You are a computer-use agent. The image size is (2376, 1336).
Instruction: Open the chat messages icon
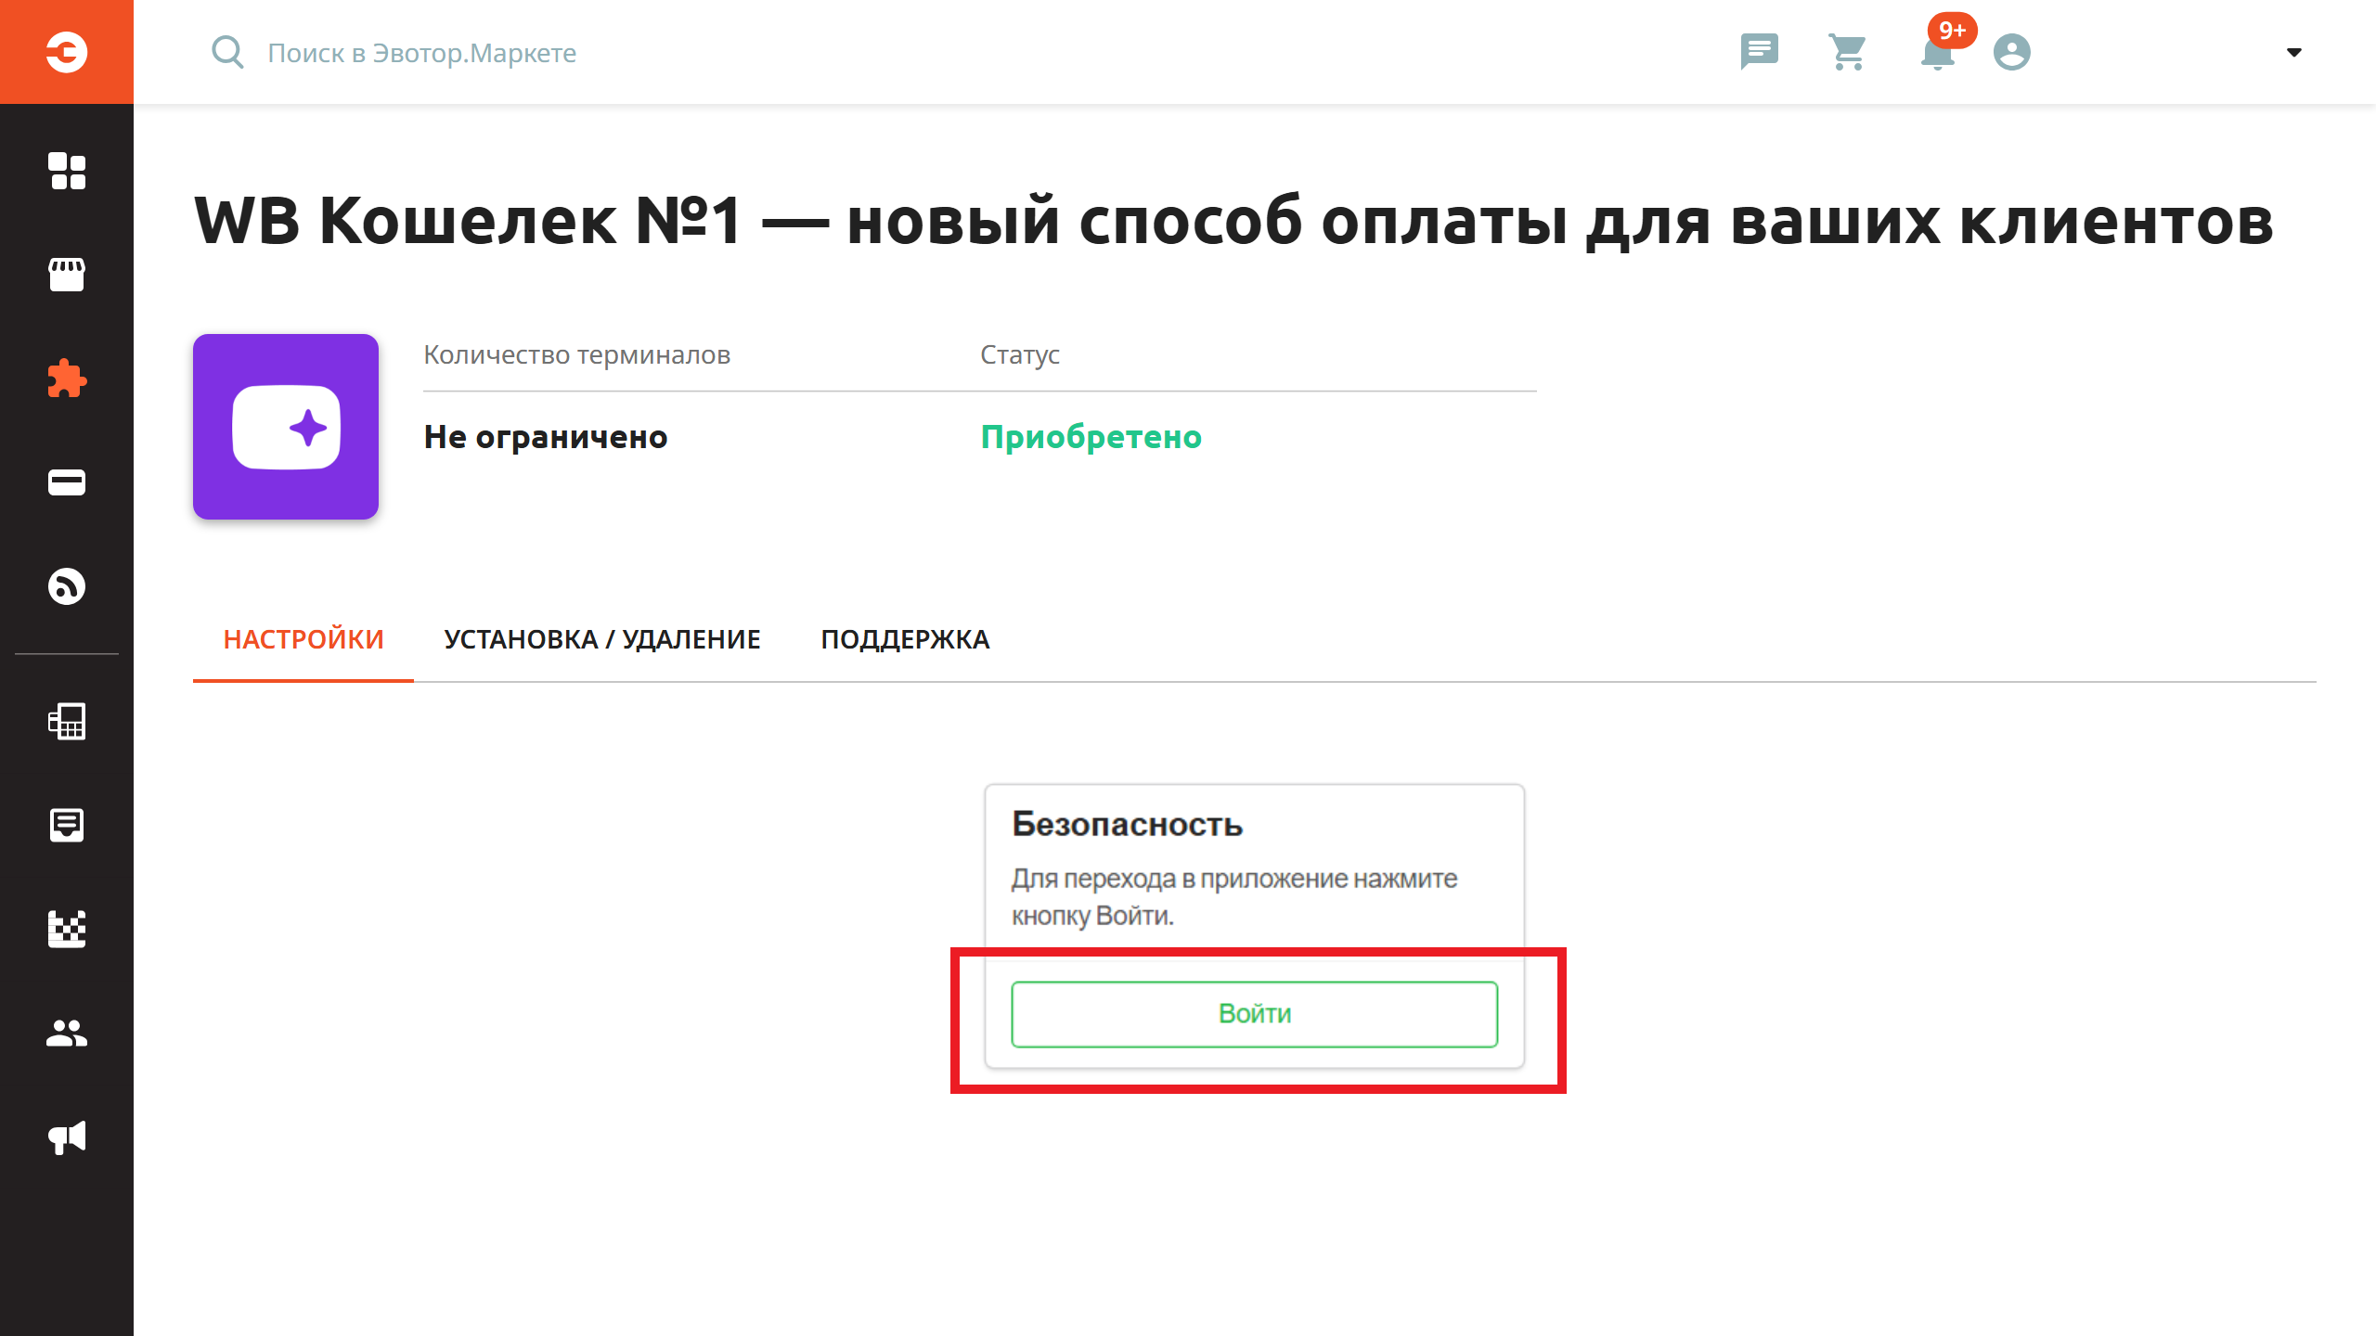[1759, 52]
